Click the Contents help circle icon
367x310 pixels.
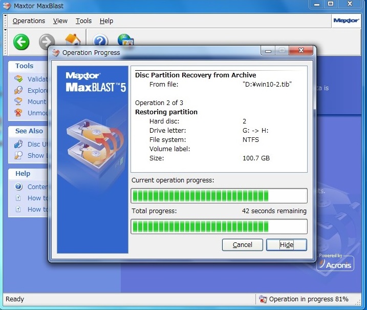tap(18, 187)
